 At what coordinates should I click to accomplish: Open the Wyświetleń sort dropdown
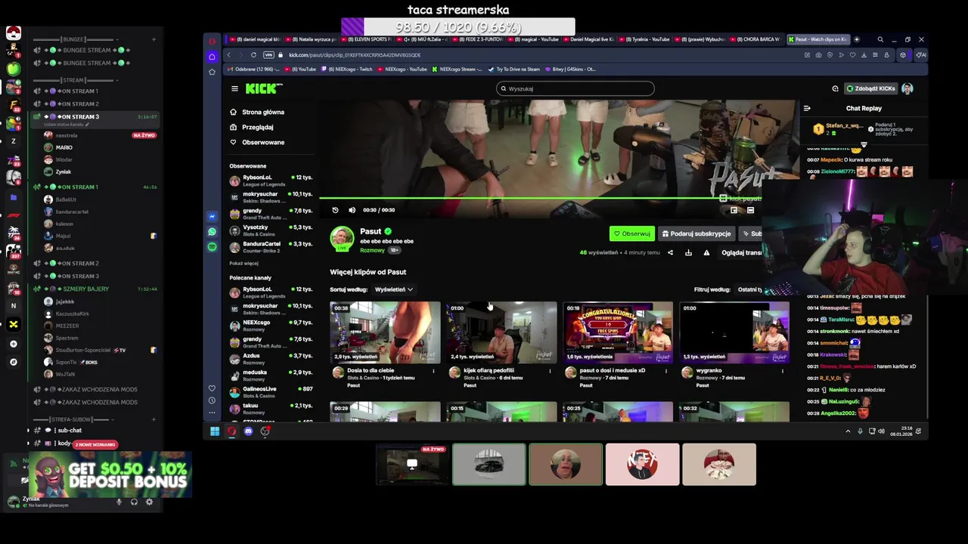(393, 289)
